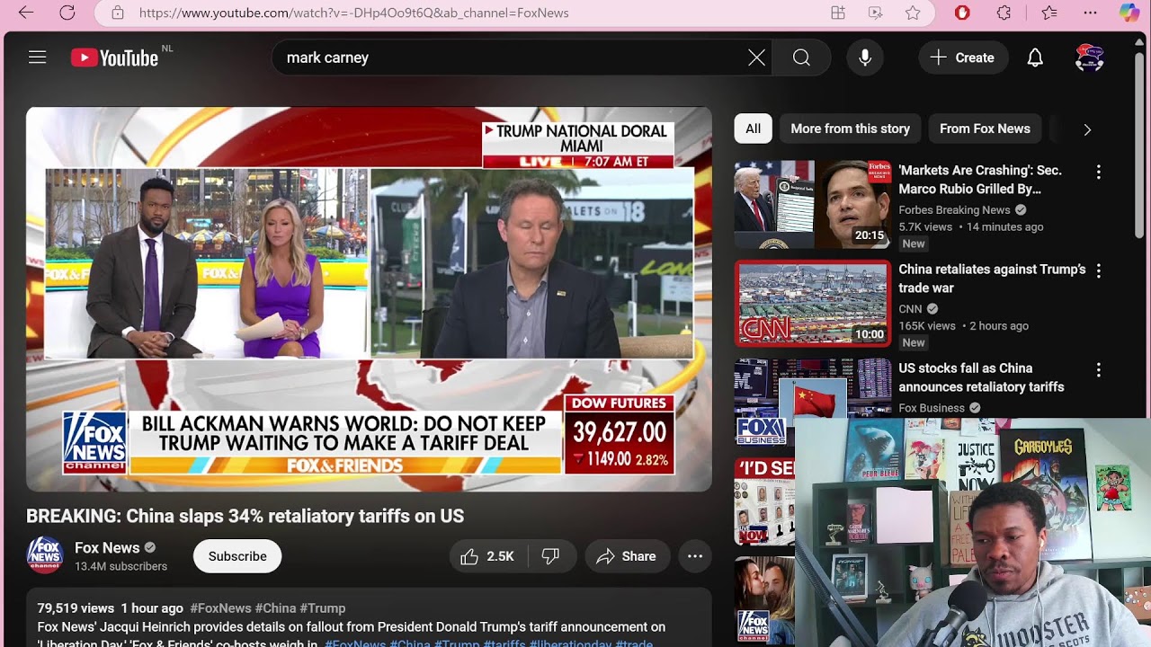Open Copilot in the browser toolbar

[x=1129, y=13]
